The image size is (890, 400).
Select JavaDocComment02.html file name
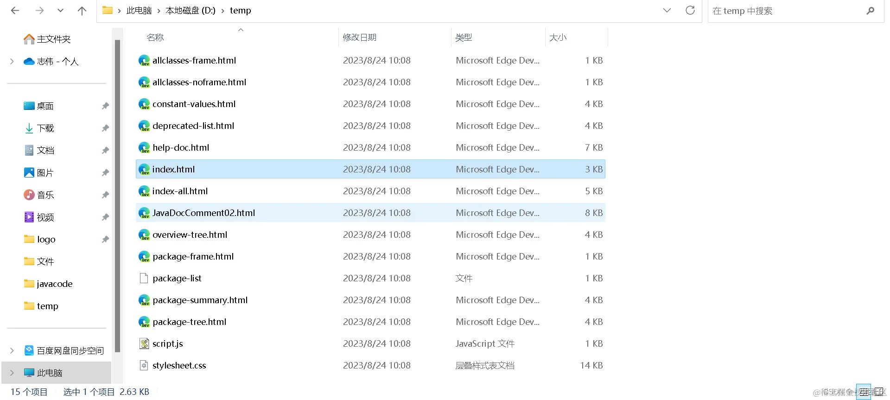[203, 213]
